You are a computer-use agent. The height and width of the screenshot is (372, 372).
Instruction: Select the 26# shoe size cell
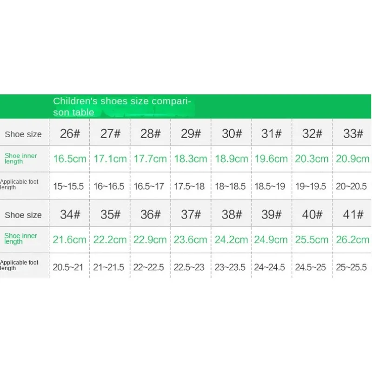pyautogui.click(x=70, y=134)
